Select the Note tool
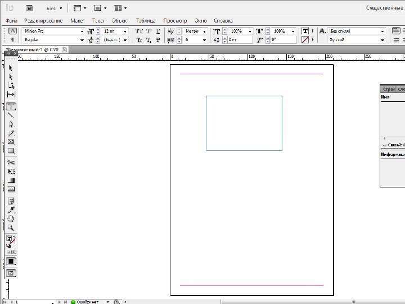Screen dimensions: 405x304 click(11, 201)
